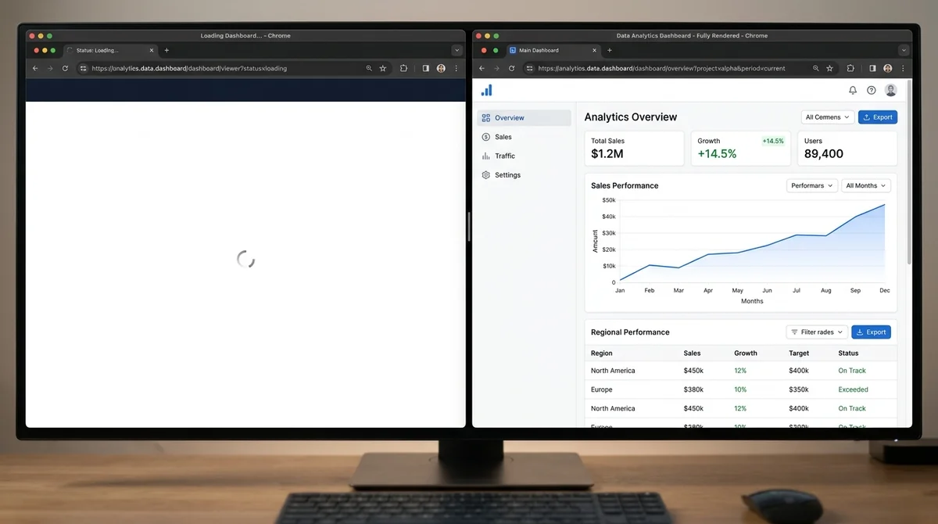Toggle side panel icon in right browser
Image resolution: width=938 pixels, height=524 pixels.
coord(872,69)
